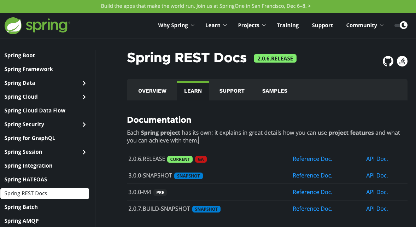Open Spring Security sidebar entry
The height and width of the screenshot is (227, 416).
click(24, 124)
